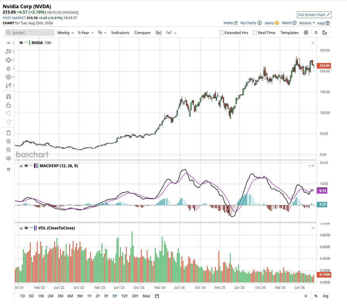347x305 pixels.
Task: Select the line drawing tool in left toolbar
Action: pos(8,43)
